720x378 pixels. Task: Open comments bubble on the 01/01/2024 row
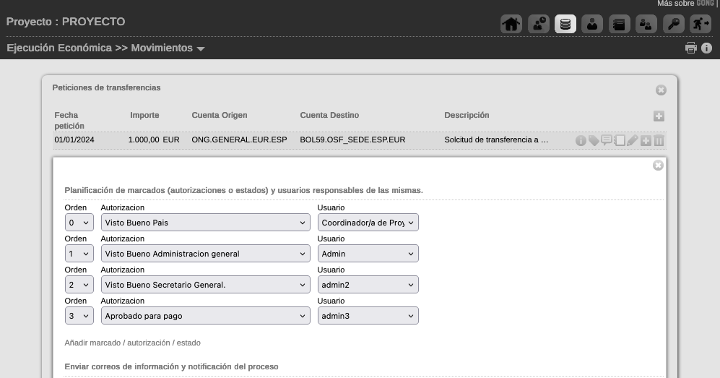[607, 140]
